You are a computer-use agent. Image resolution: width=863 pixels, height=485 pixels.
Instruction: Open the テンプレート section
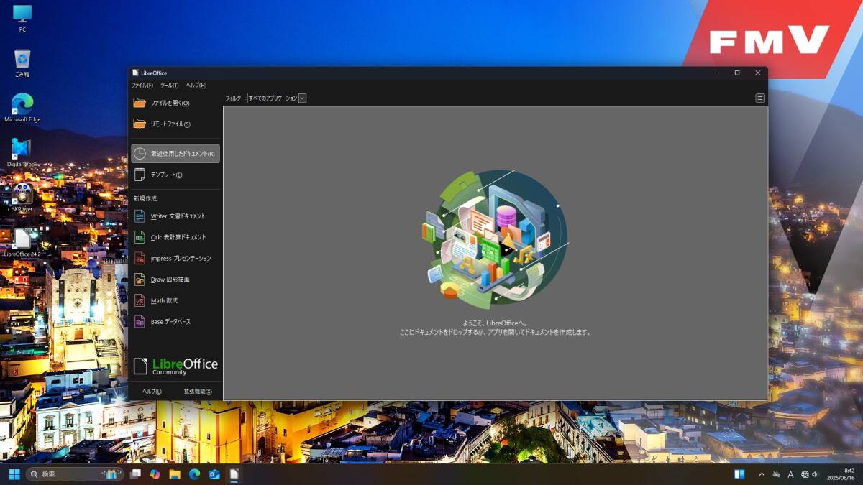175,175
